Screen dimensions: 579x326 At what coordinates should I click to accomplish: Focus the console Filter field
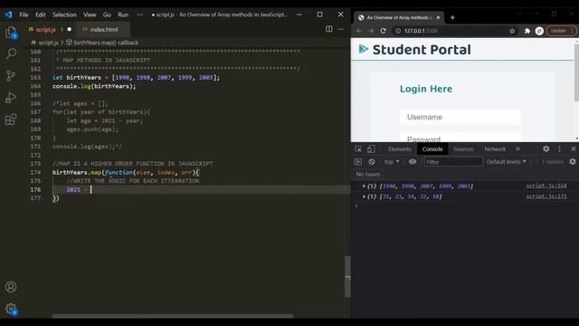coord(453,162)
